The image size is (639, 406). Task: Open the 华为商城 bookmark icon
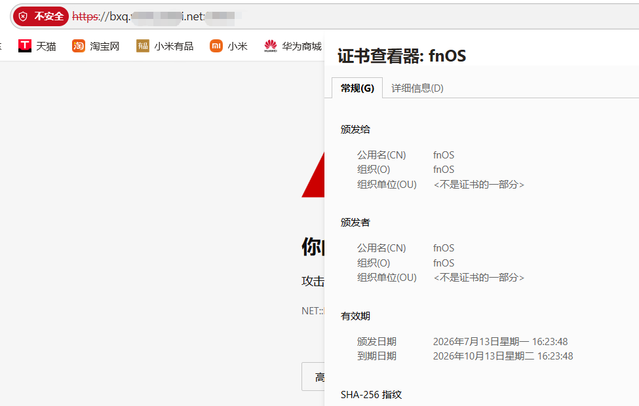pyautogui.click(x=271, y=46)
